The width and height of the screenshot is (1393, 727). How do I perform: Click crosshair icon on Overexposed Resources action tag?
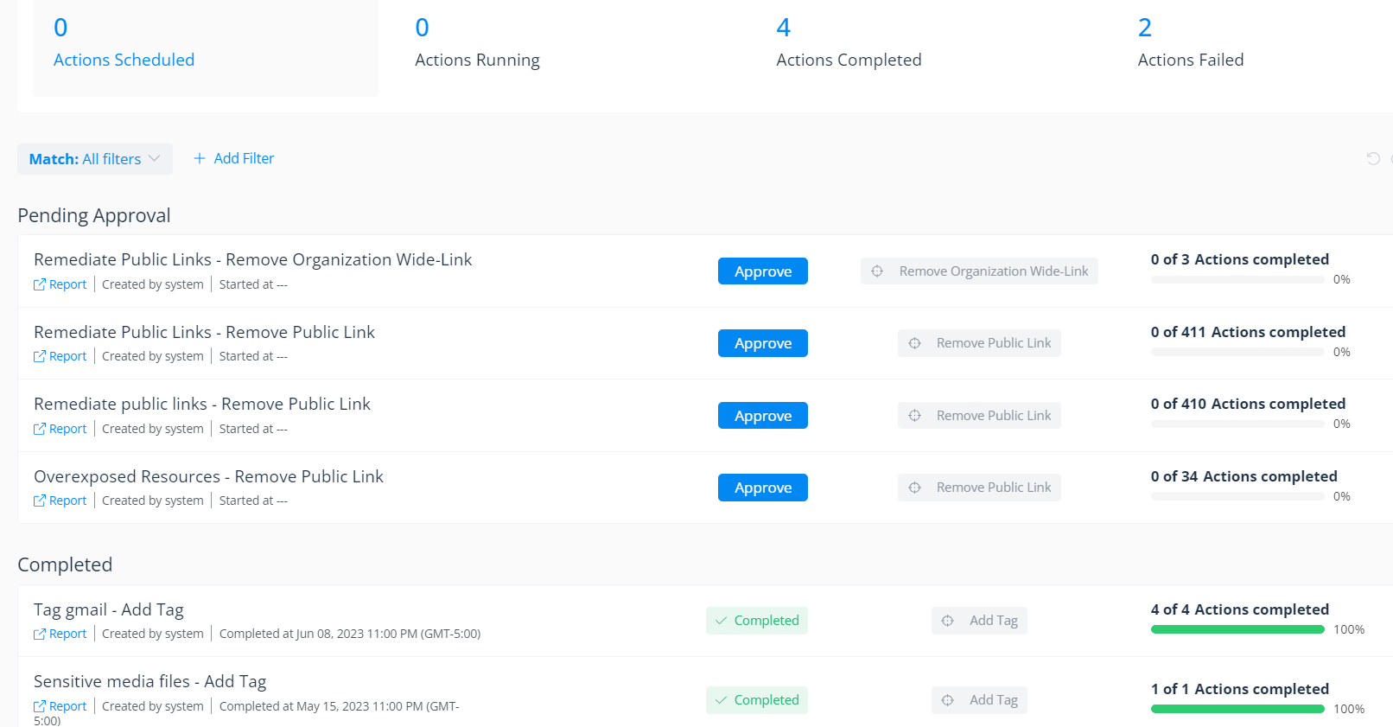[914, 488]
